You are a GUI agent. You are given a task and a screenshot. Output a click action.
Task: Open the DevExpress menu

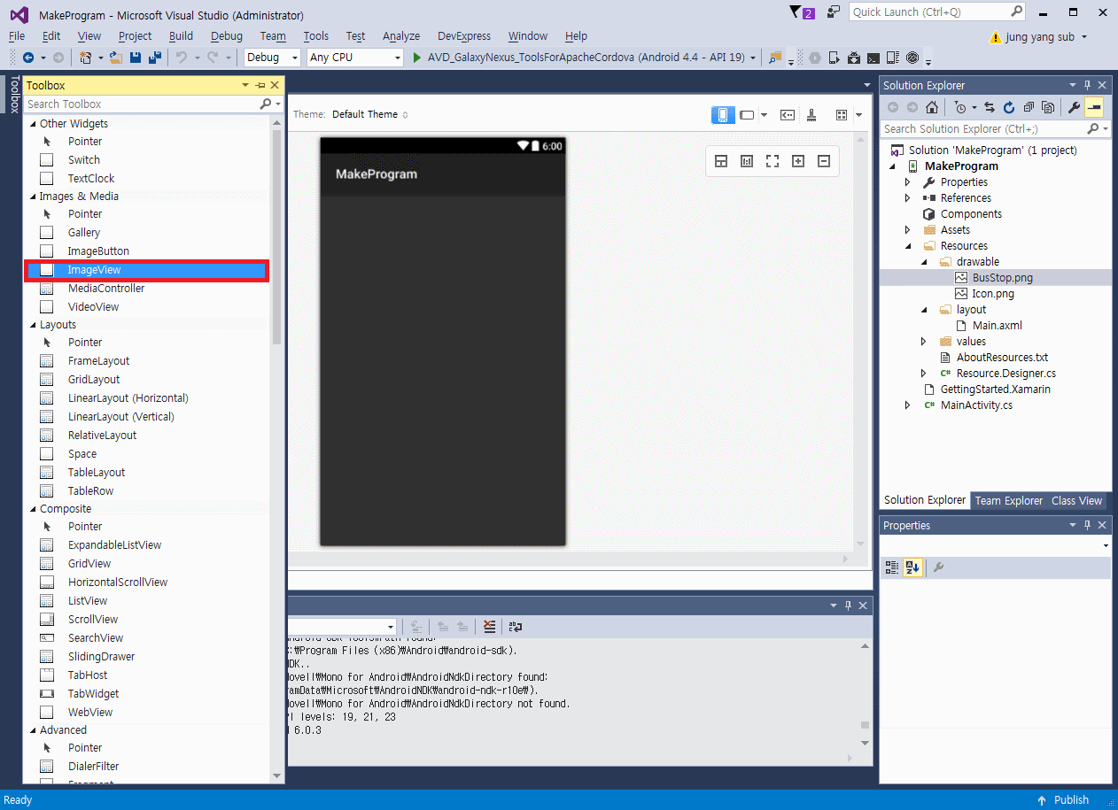point(464,35)
